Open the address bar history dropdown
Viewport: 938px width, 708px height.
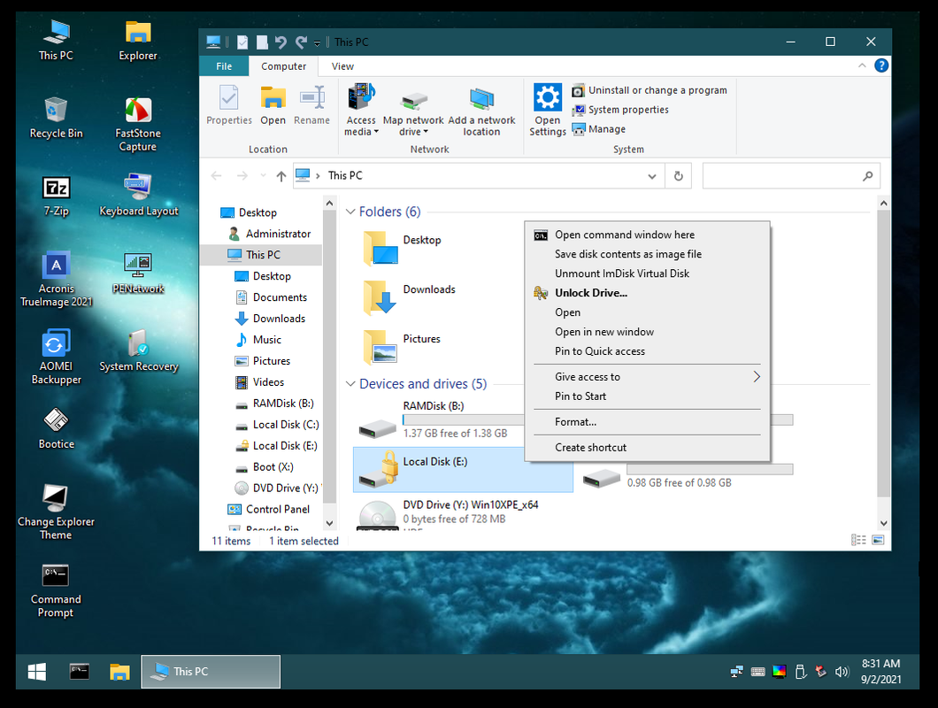[652, 176]
